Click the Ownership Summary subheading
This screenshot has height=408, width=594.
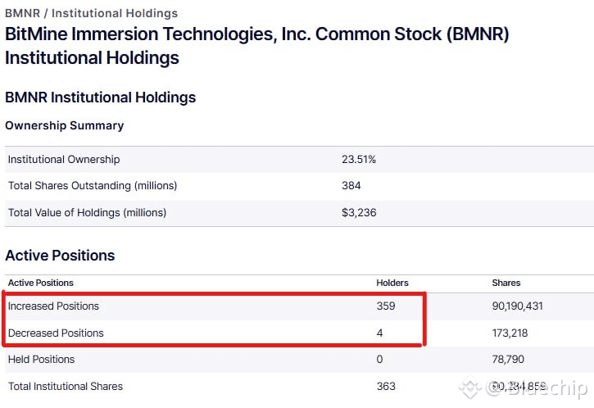tap(64, 125)
